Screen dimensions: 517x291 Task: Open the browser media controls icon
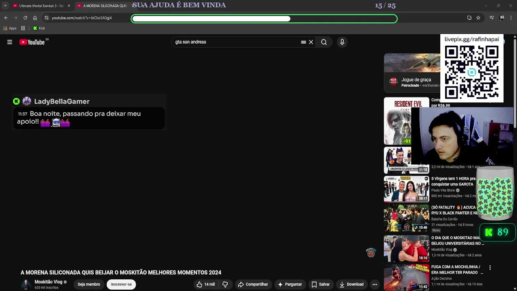pos(492,18)
